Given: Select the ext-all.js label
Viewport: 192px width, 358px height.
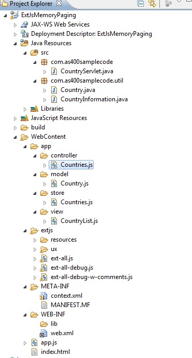Looking at the screenshot, I should pyautogui.click(x=62, y=258).
